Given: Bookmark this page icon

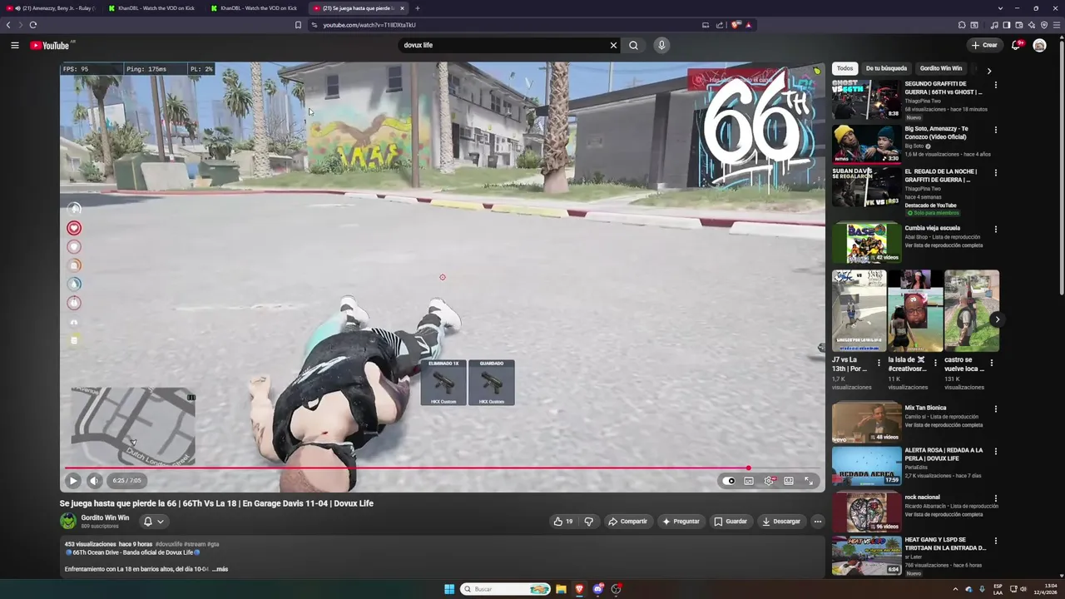Looking at the screenshot, I should tap(298, 25).
